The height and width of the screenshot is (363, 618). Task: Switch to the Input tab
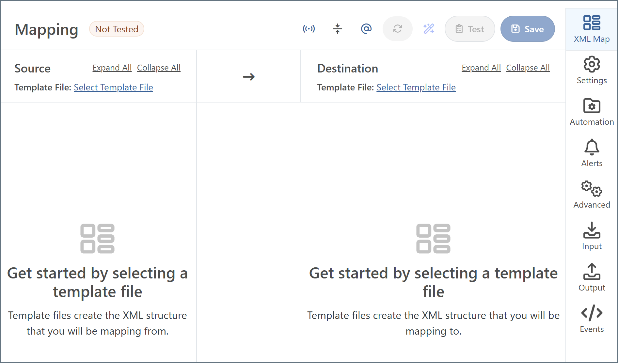pyautogui.click(x=591, y=236)
